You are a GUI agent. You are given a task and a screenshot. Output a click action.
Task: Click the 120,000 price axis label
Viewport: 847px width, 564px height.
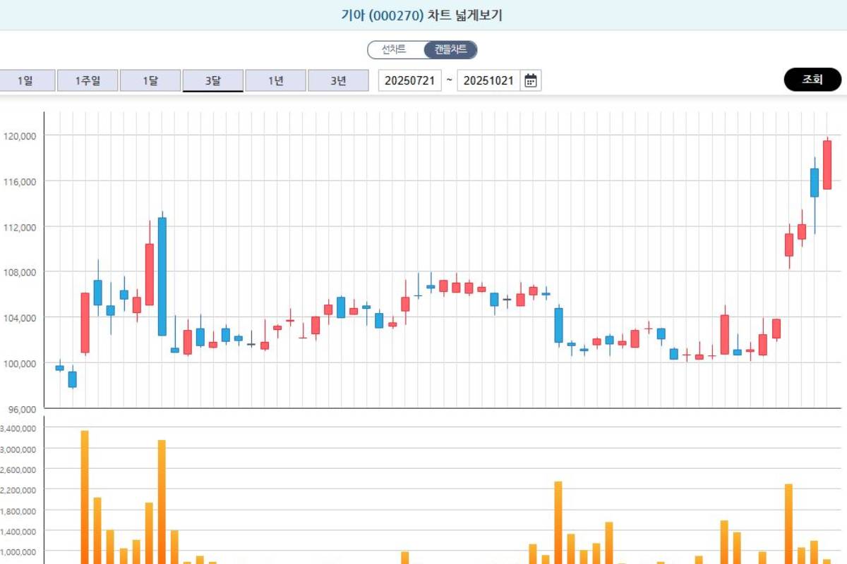19,135
